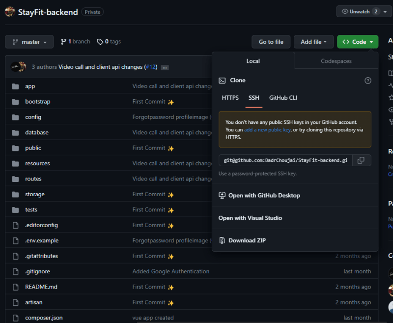
Task: Open the artisan file name
Action: (x=33, y=302)
